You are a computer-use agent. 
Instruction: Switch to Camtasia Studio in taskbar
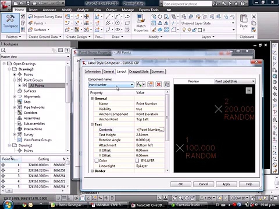pyautogui.click(x=188, y=205)
